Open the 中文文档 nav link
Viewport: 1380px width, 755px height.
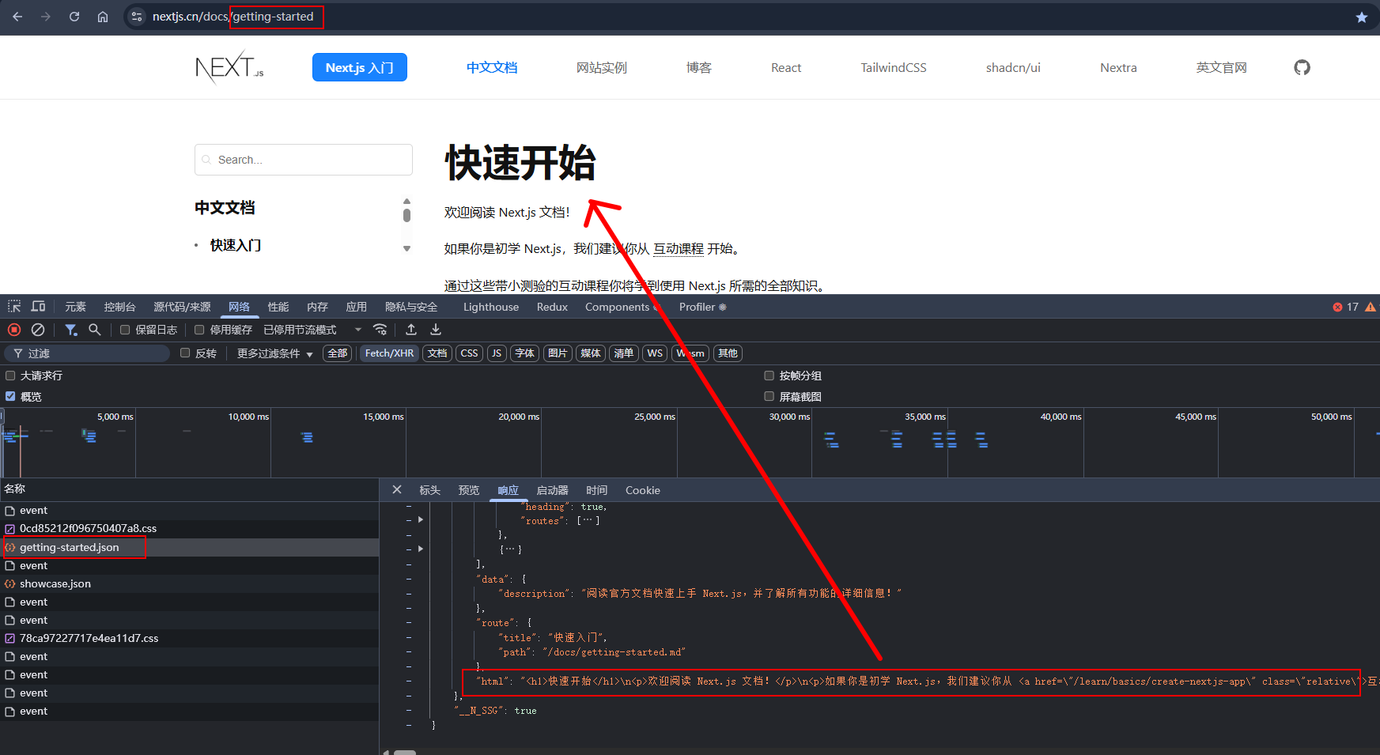tap(492, 67)
